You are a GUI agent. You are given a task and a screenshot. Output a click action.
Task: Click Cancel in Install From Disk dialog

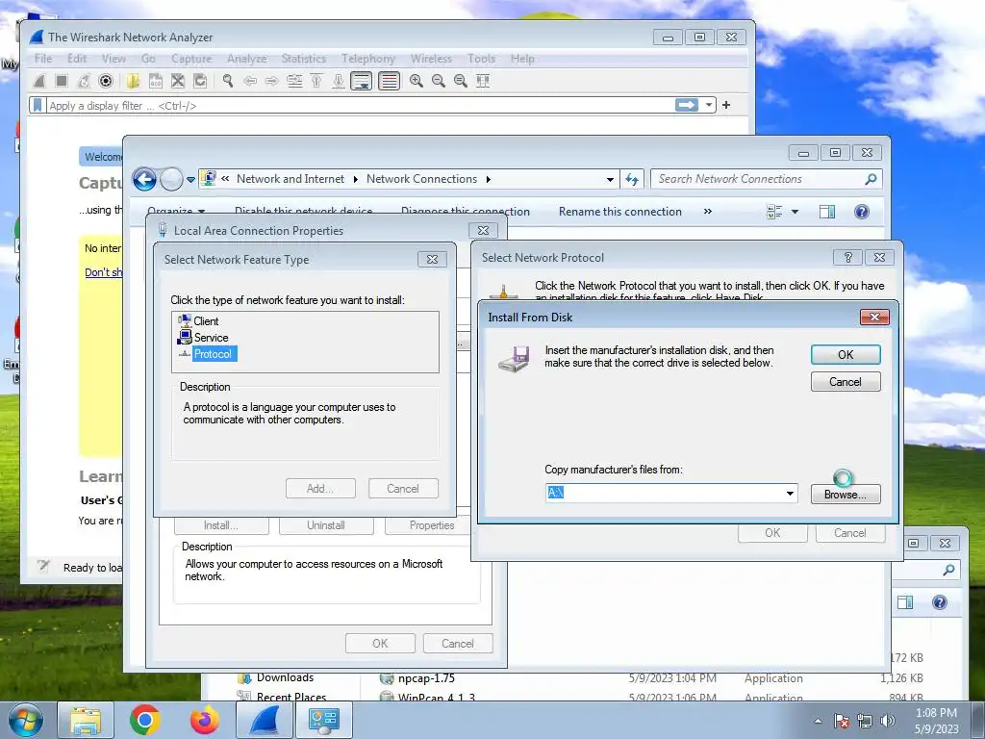pos(846,381)
